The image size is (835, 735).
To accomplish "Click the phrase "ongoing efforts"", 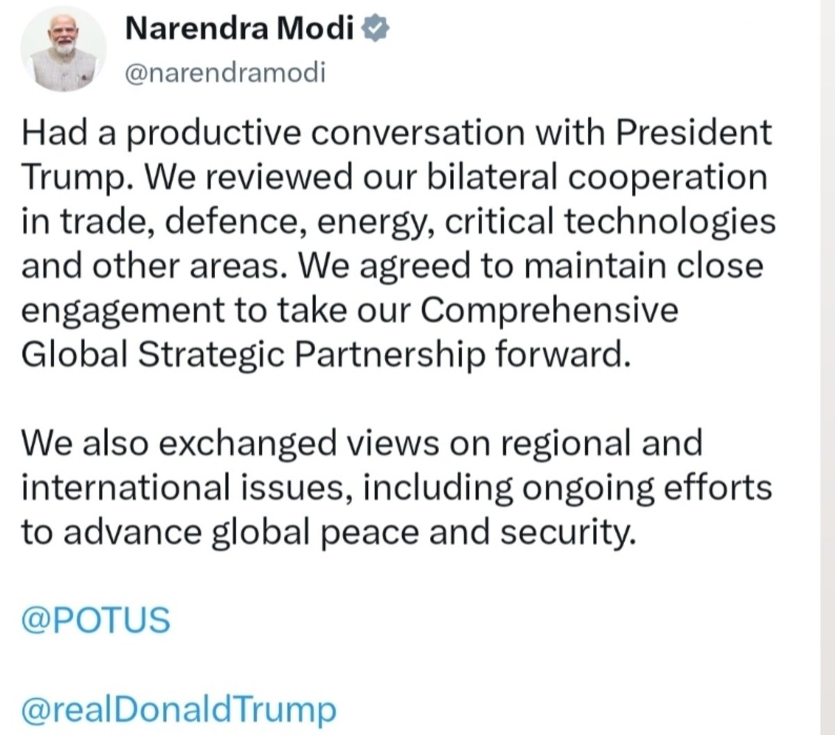I will (647, 489).
